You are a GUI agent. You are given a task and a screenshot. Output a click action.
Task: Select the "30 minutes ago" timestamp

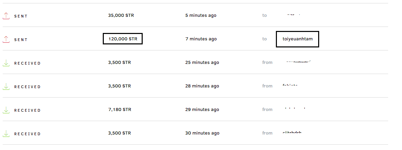[x=202, y=133]
